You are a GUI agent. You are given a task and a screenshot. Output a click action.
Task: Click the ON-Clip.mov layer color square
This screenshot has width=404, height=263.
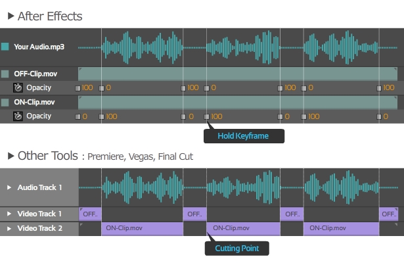(x=5, y=103)
